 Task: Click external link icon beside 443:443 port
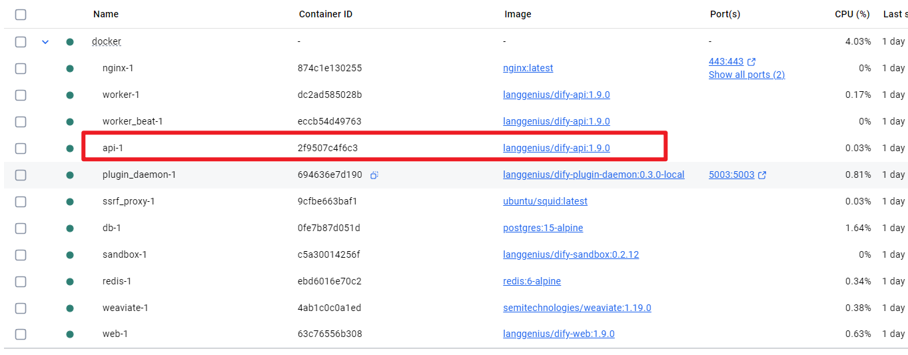tap(751, 62)
